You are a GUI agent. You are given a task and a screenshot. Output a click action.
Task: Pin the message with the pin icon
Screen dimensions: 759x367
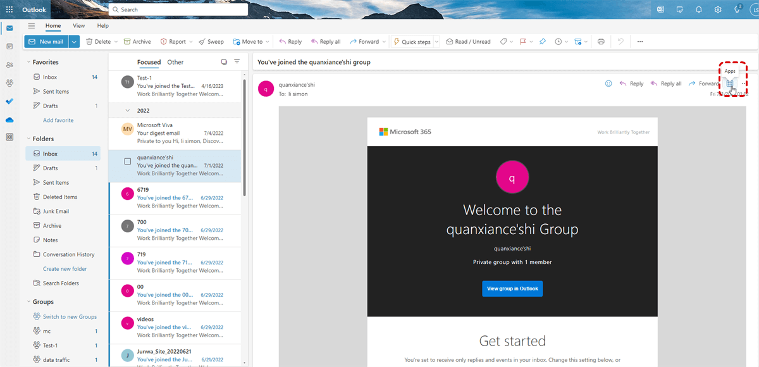[x=542, y=42]
